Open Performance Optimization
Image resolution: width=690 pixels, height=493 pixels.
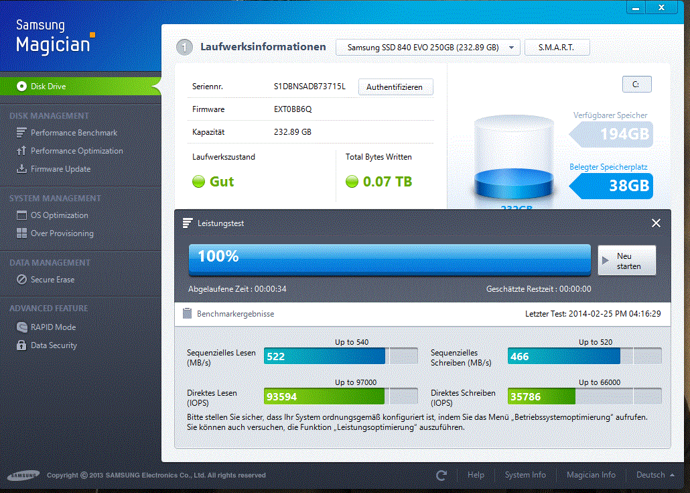tap(77, 151)
